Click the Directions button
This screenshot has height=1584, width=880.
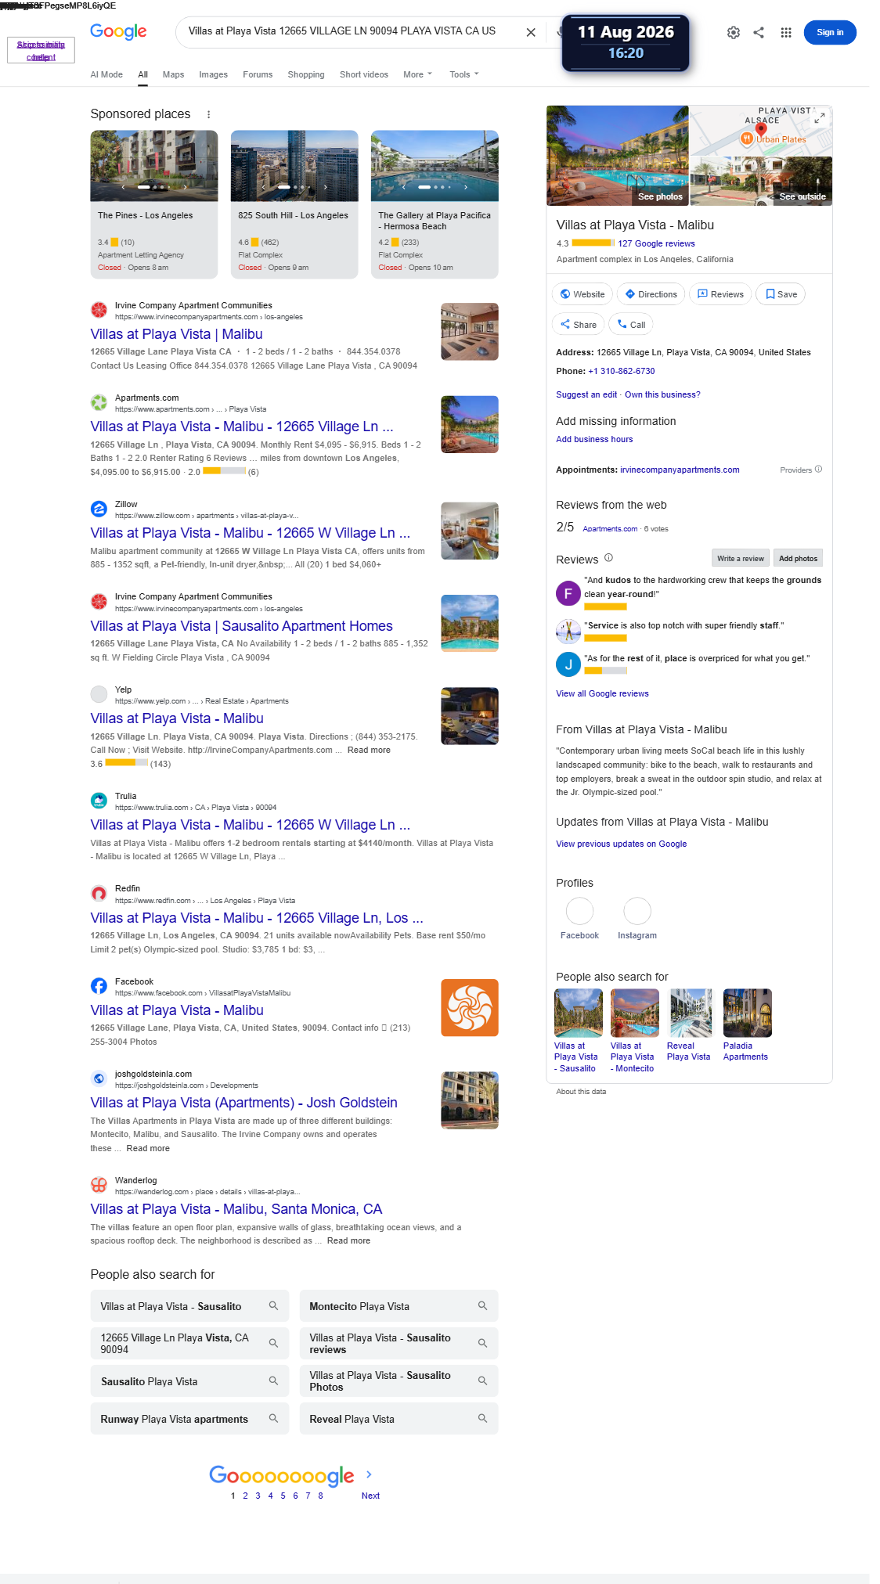pos(651,294)
